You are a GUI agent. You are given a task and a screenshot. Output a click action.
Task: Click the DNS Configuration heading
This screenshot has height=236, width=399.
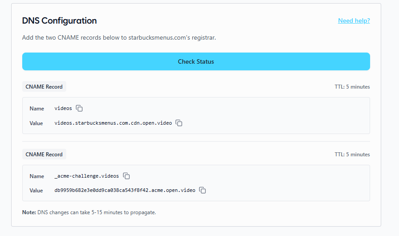pyautogui.click(x=59, y=21)
